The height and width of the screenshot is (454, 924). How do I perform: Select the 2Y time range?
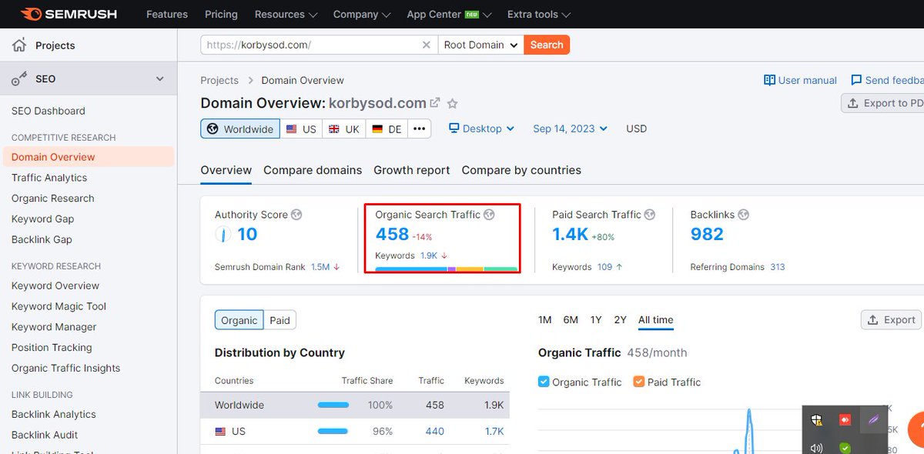coord(620,320)
